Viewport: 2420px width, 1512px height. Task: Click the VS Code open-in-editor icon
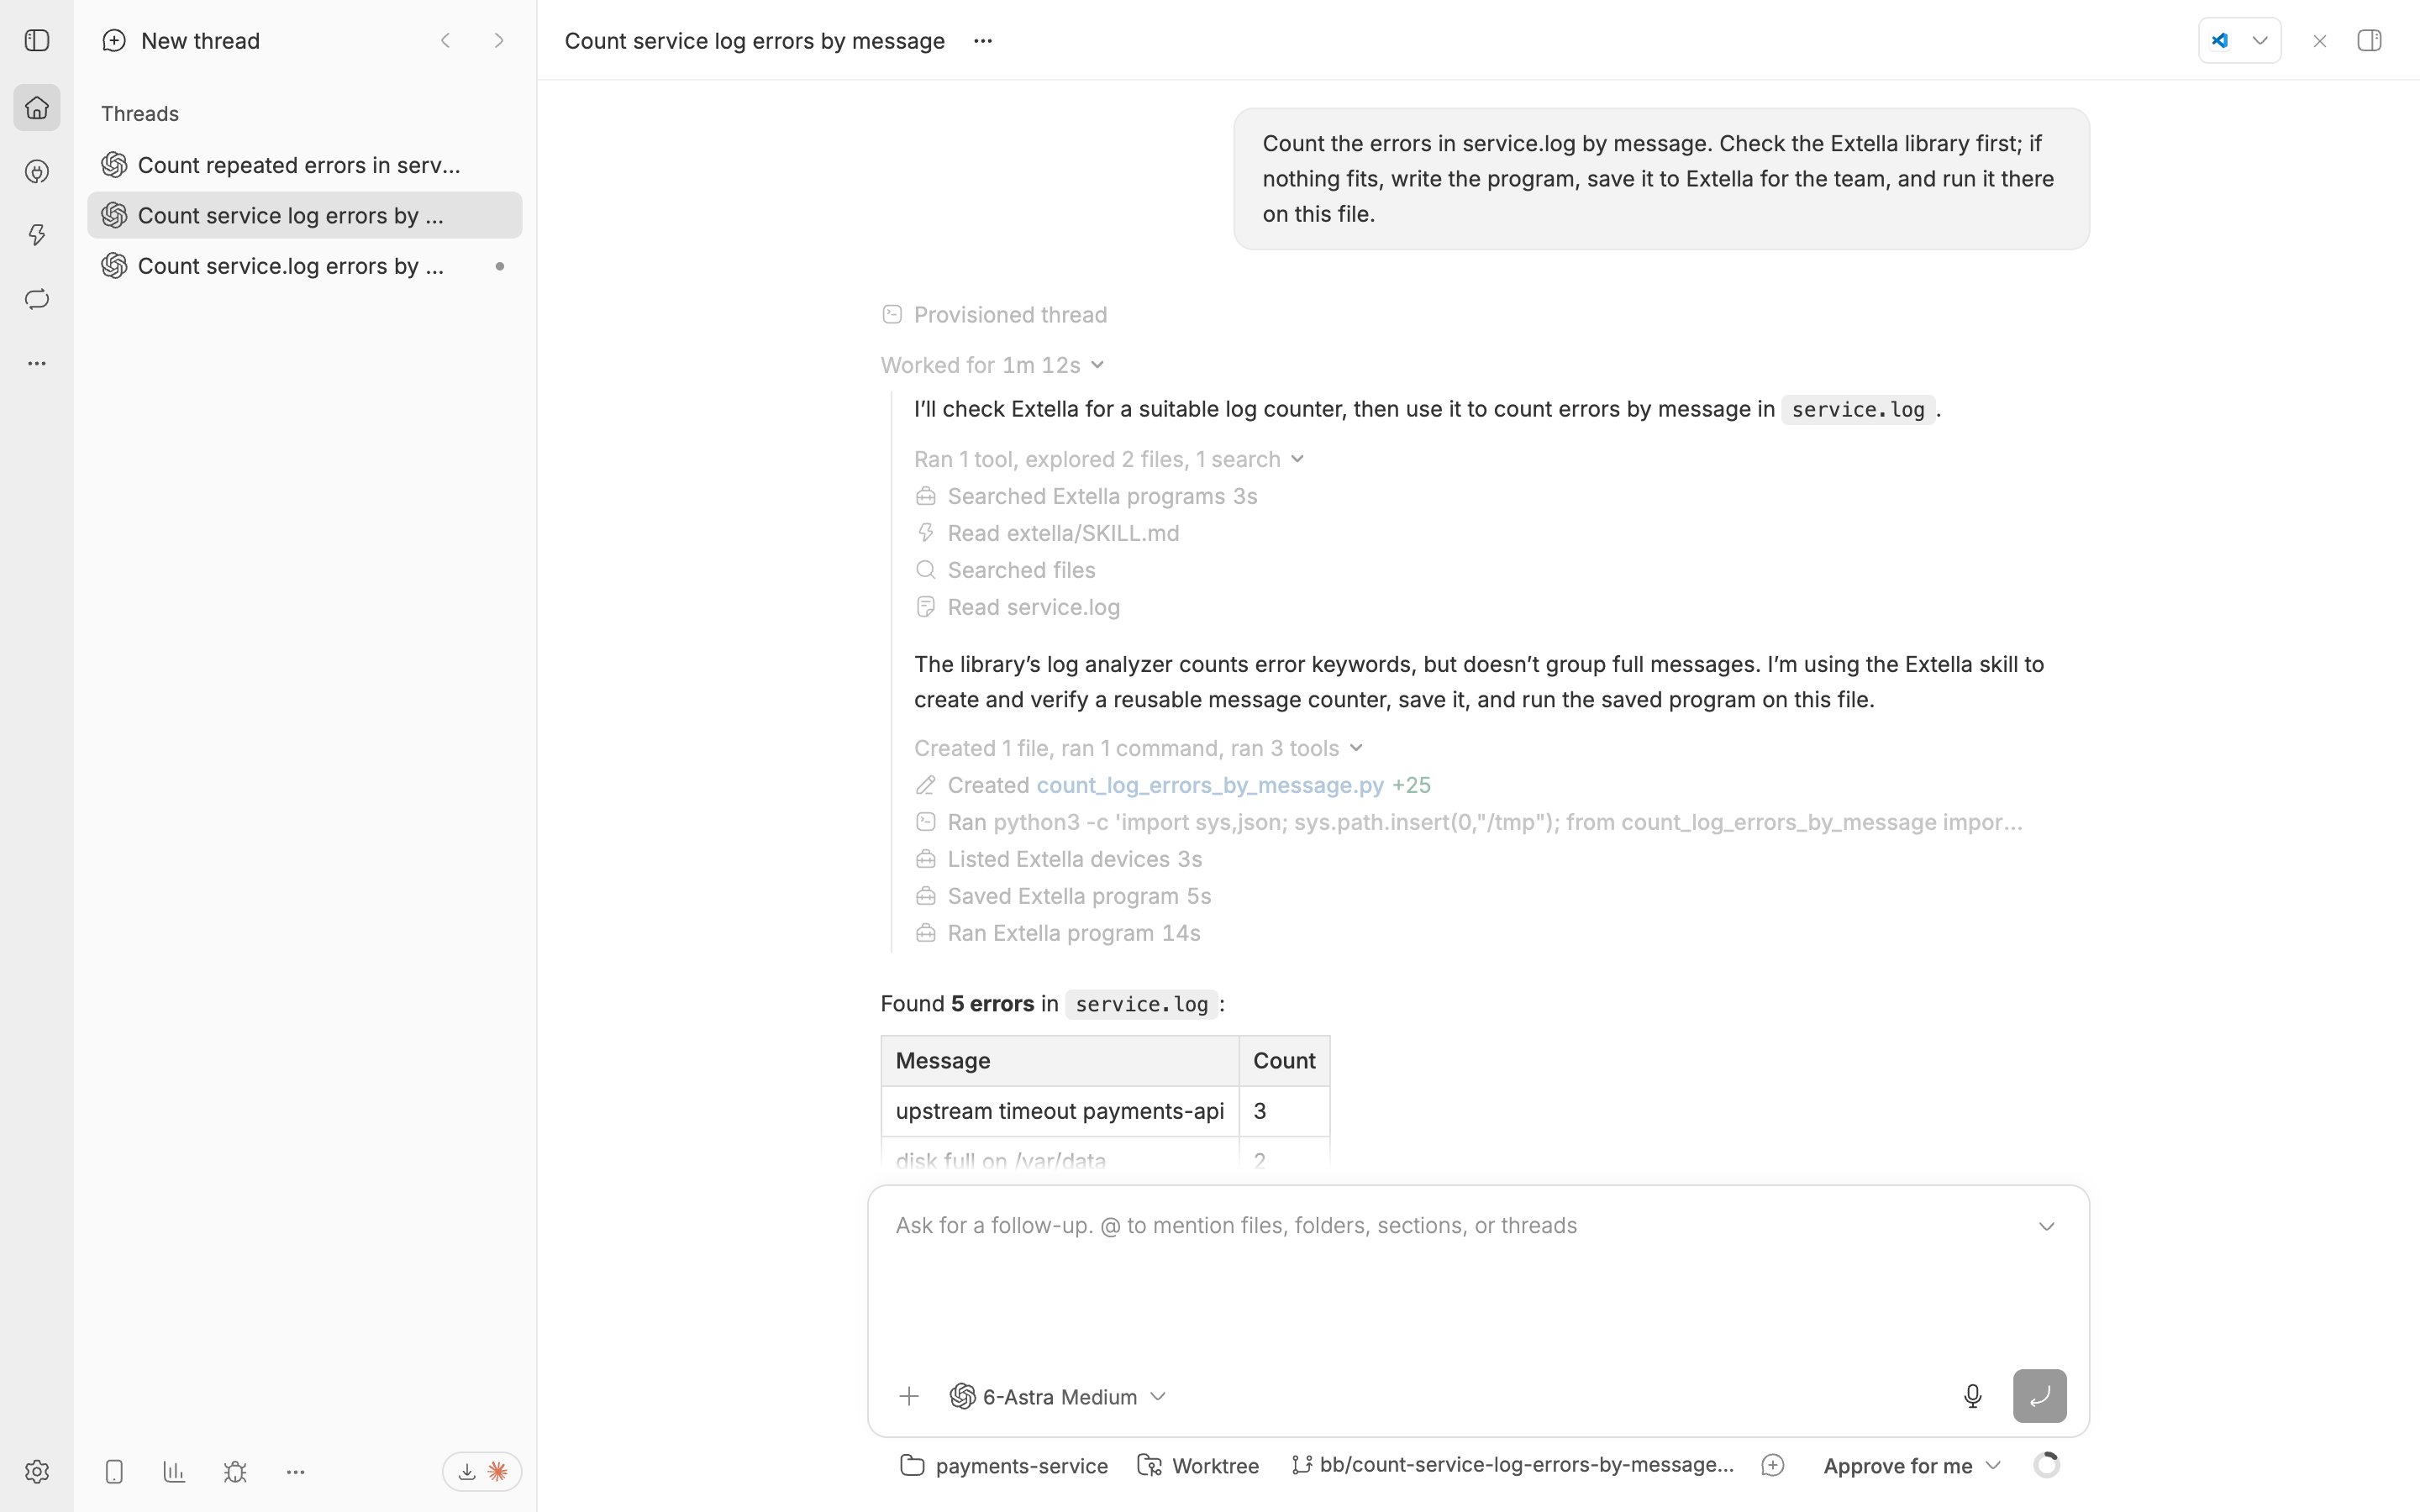pyautogui.click(x=2220, y=41)
